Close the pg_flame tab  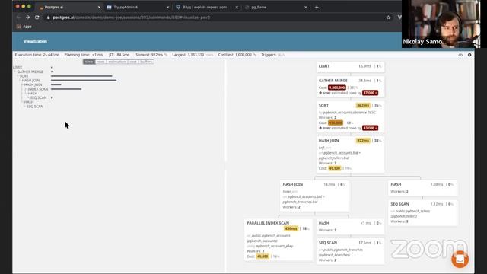pyautogui.click(x=306, y=7)
